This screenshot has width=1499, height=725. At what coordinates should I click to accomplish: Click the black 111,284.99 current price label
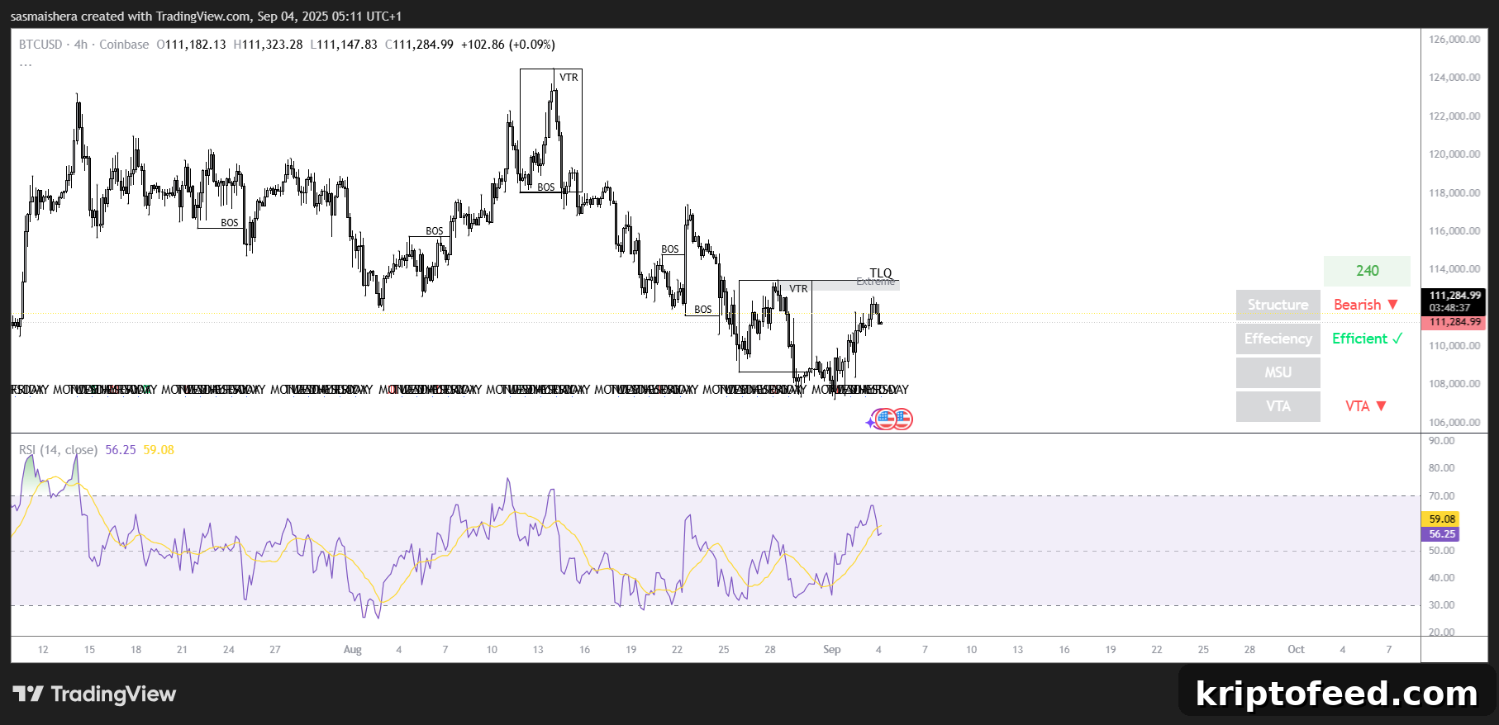point(1455,296)
